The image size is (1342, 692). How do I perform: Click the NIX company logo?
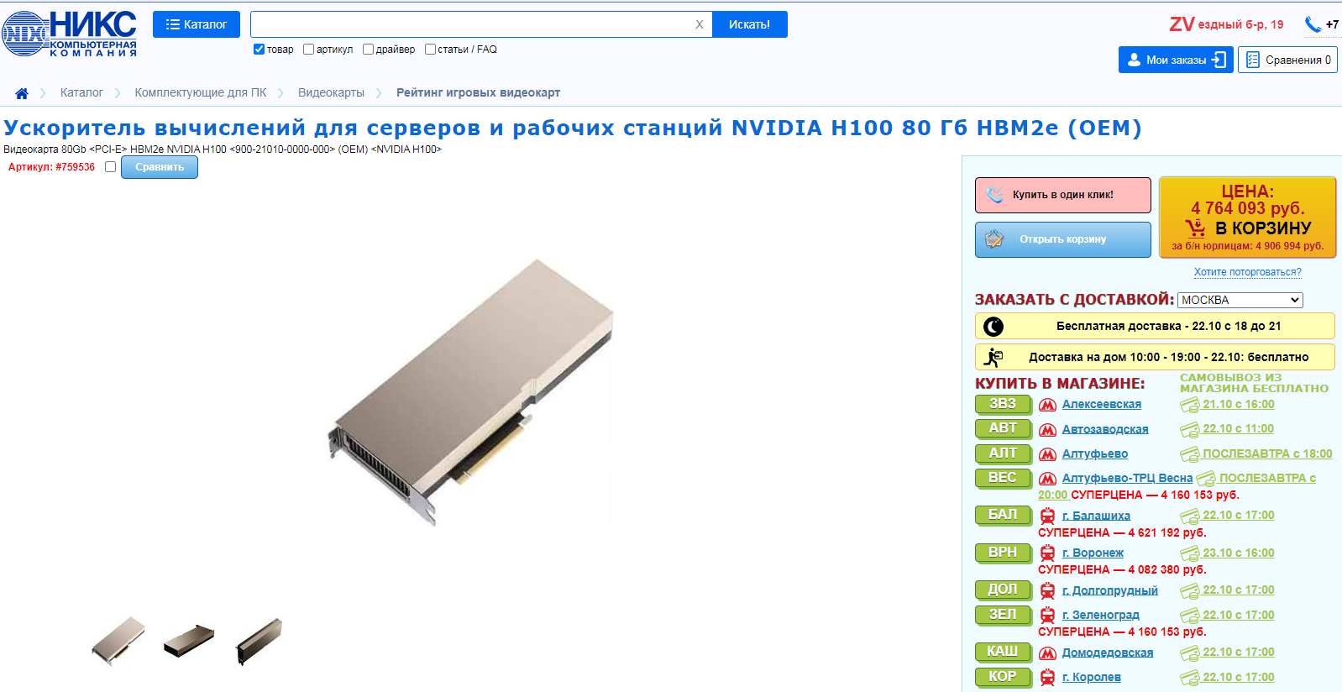pyautogui.click(x=69, y=34)
